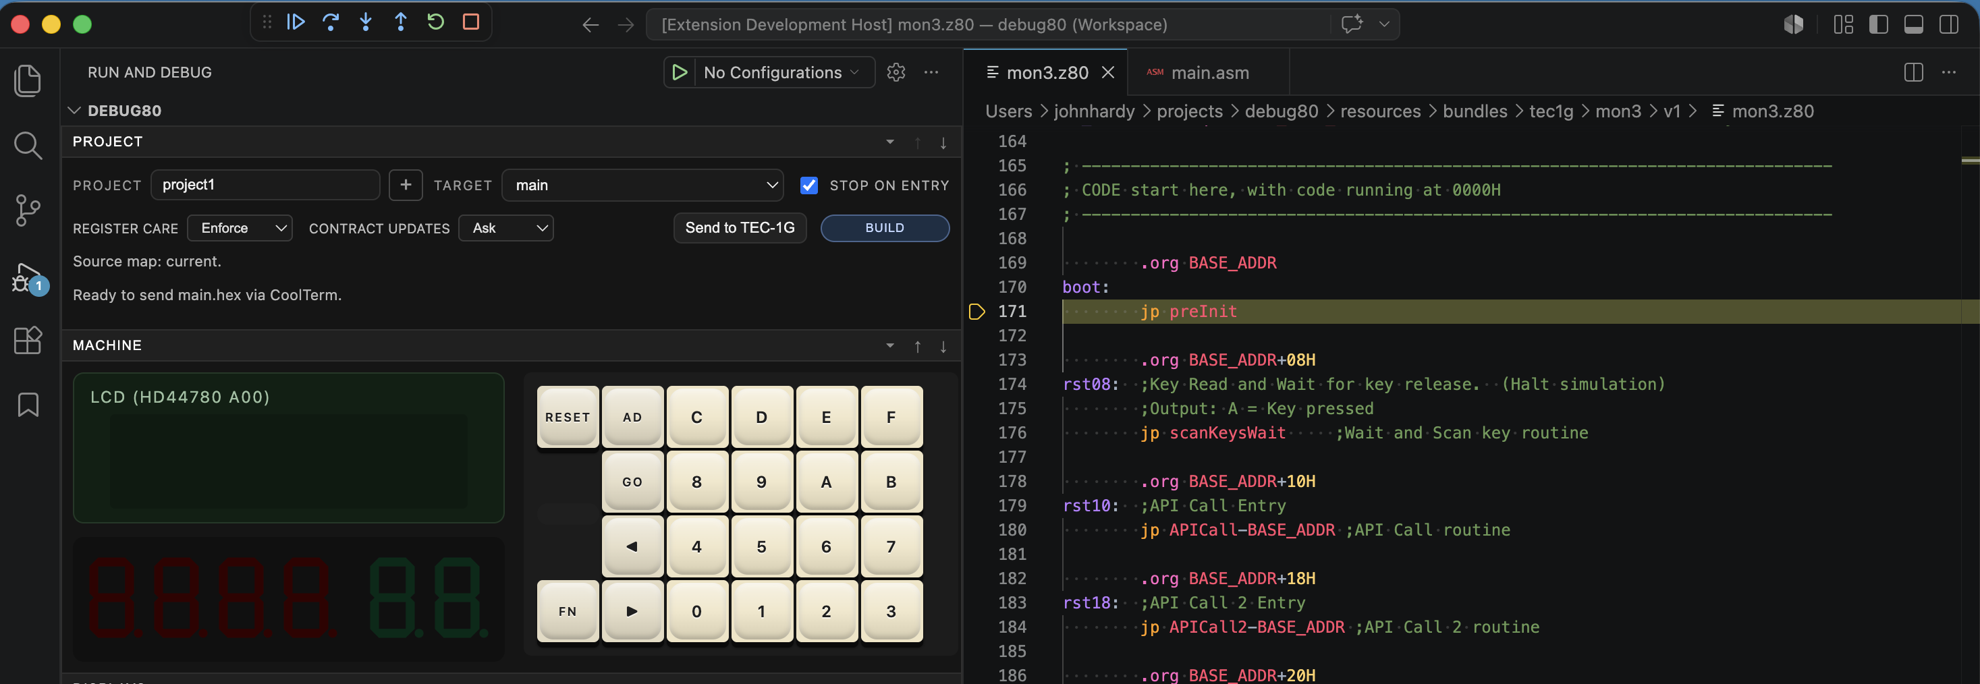Go back in navigation history
The image size is (1980, 684).
(x=590, y=24)
